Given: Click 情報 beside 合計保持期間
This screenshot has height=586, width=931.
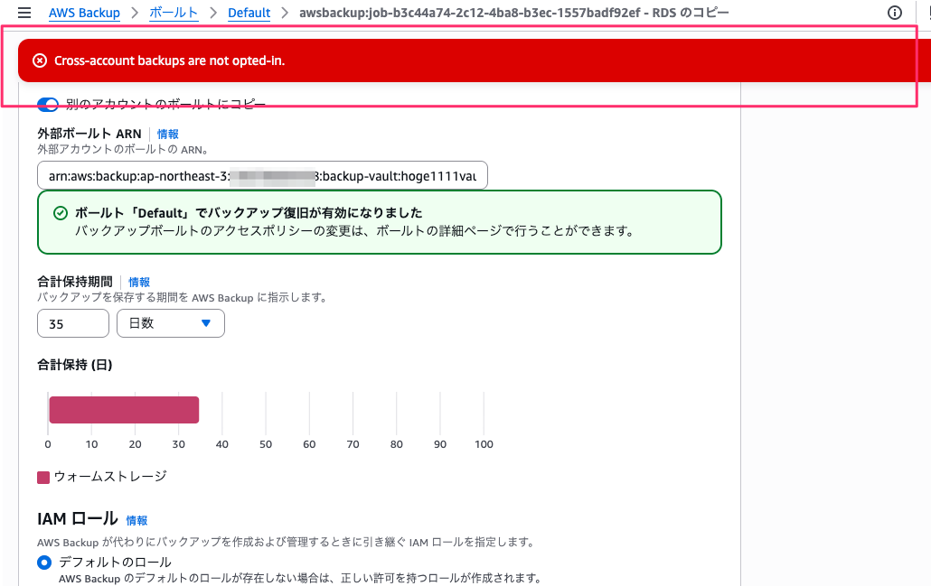Looking at the screenshot, I should click(x=140, y=282).
